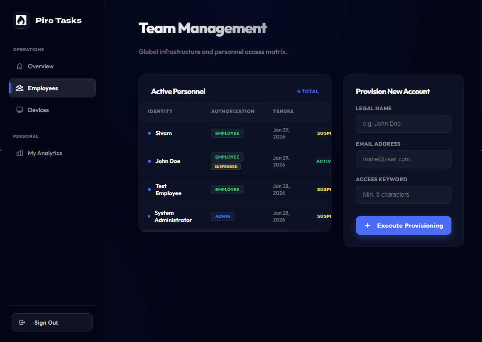
Task: Toggle the ACTIVE status on John Doe's row
Action: tap(325, 161)
